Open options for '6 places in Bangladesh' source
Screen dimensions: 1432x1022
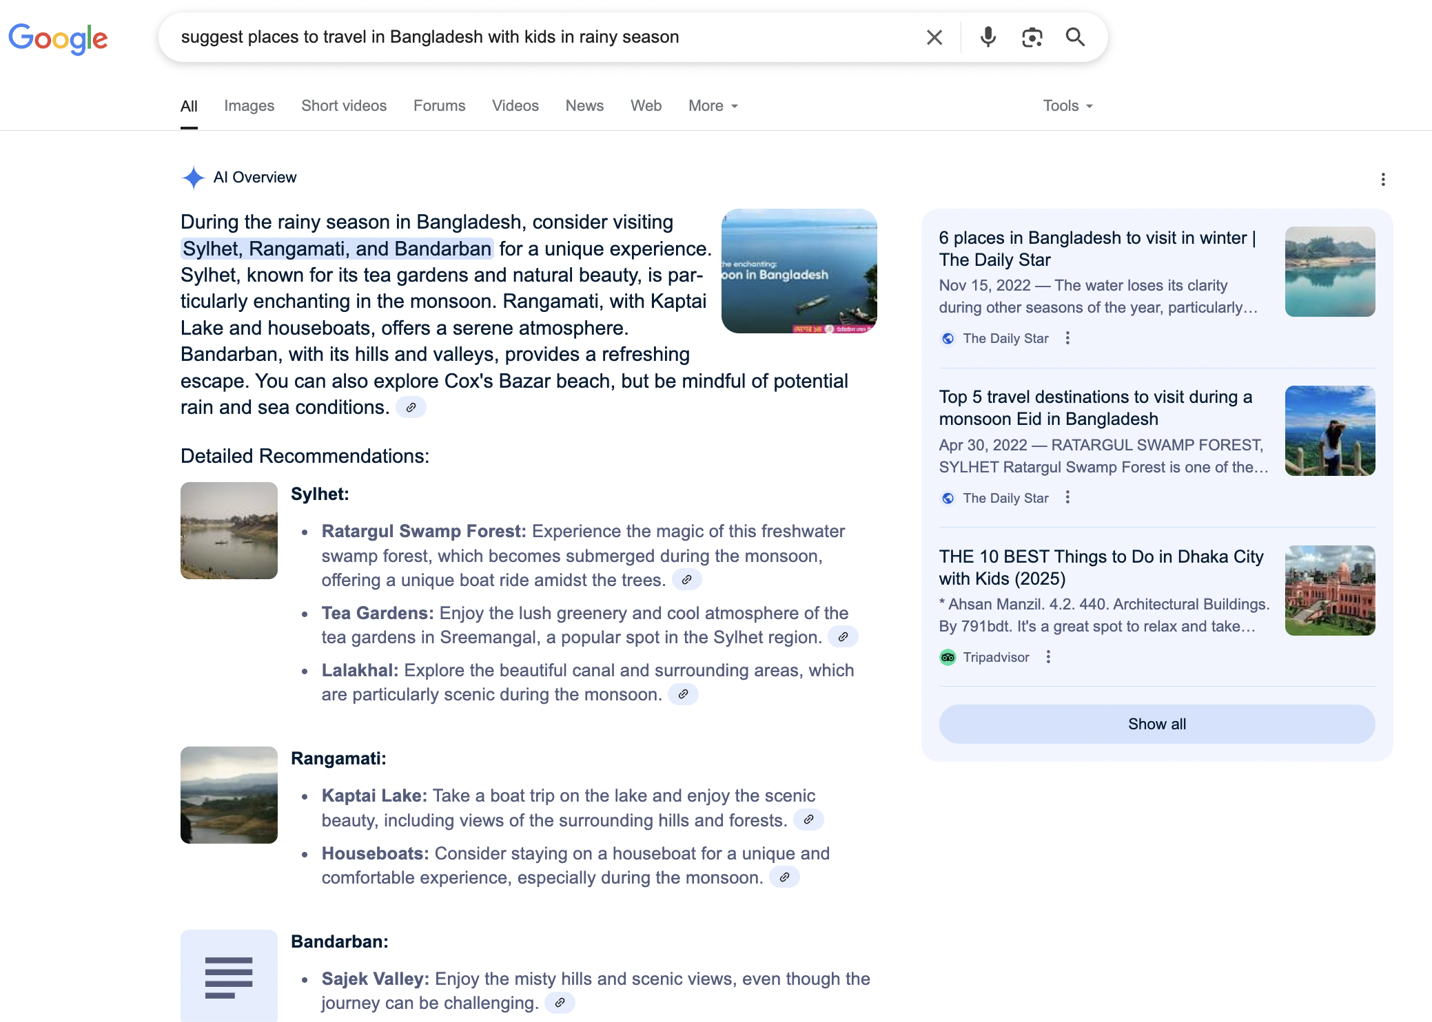(1067, 338)
